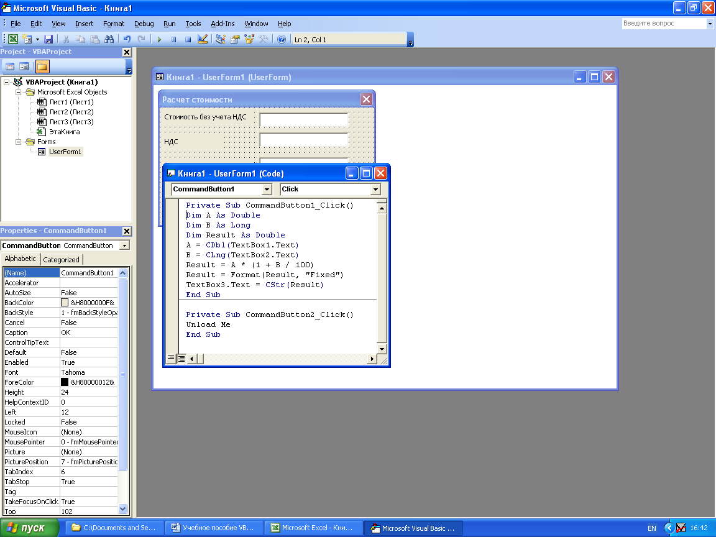The height and width of the screenshot is (537, 716).
Task: Close the Project - VBAProject panel
Action: click(x=127, y=52)
